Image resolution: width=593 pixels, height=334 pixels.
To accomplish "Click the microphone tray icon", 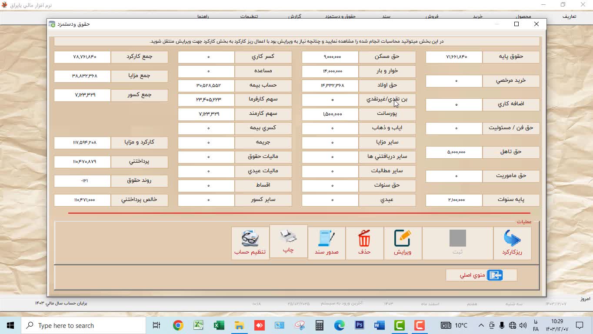I will (x=502, y=325).
